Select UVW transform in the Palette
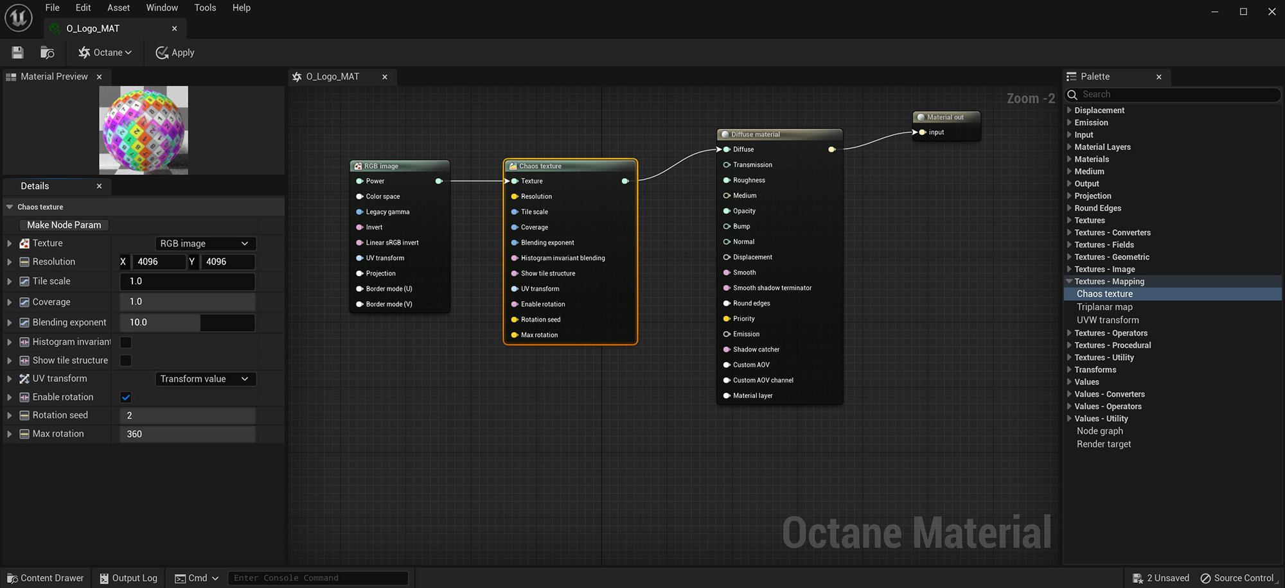 [1108, 320]
